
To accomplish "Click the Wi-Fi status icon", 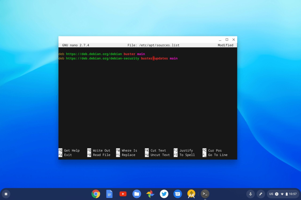I will click(282, 194).
